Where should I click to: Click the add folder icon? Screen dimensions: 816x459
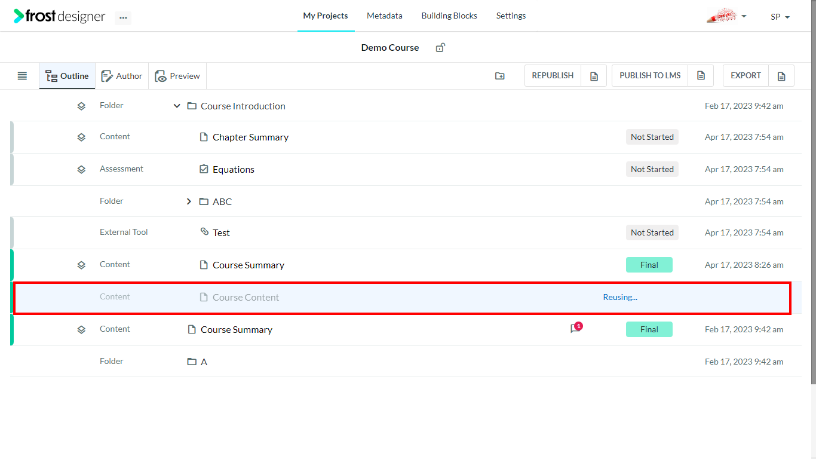[x=500, y=76]
